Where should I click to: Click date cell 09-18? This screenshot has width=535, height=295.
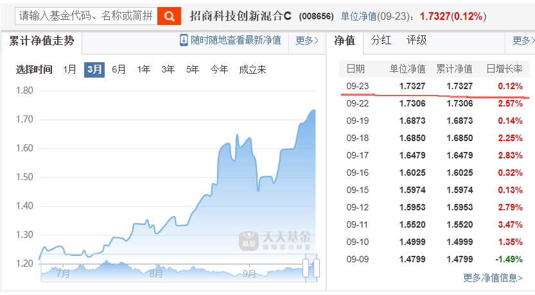pyautogui.click(x=358, y=139)
